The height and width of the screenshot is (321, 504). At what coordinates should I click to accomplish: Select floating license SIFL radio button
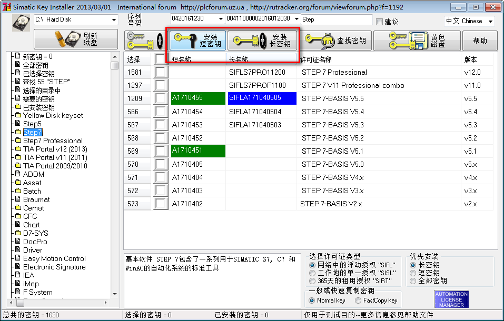tap(312, 265)
